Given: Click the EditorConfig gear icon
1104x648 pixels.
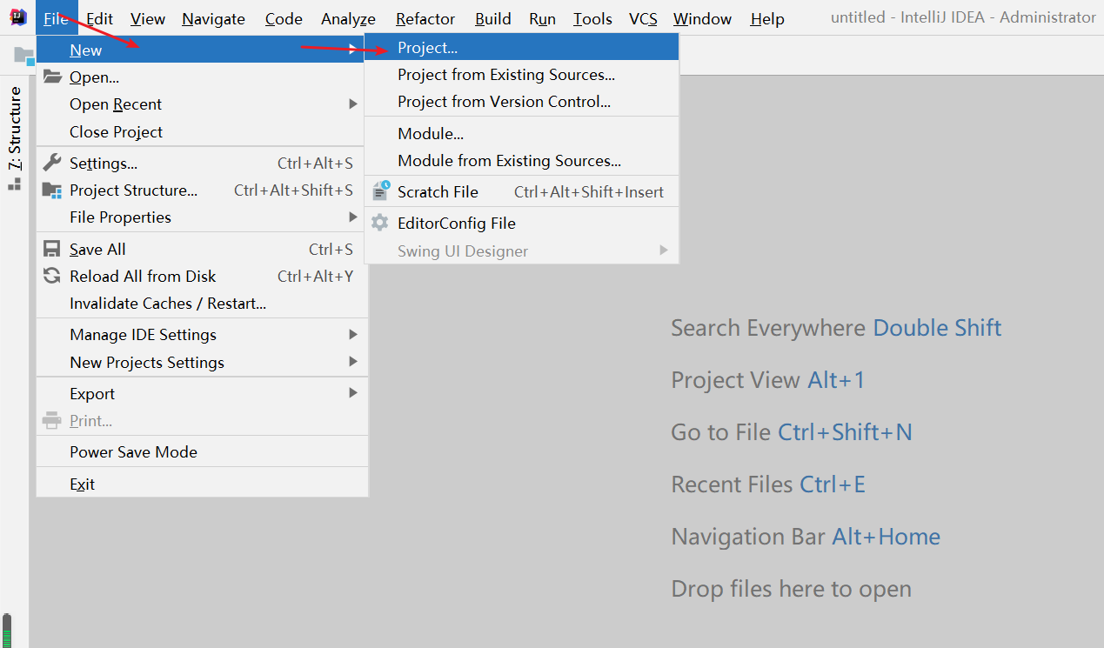Looking at the screenshot, I should coord(380,223).
